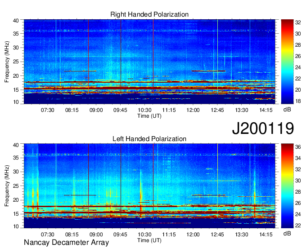Click the 10:30 time tick under the top plot
The image size is (306, 248).
144,110
